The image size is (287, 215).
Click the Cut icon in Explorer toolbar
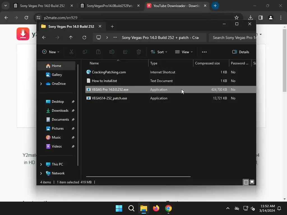pyautogui.click(x=71, y=52)
